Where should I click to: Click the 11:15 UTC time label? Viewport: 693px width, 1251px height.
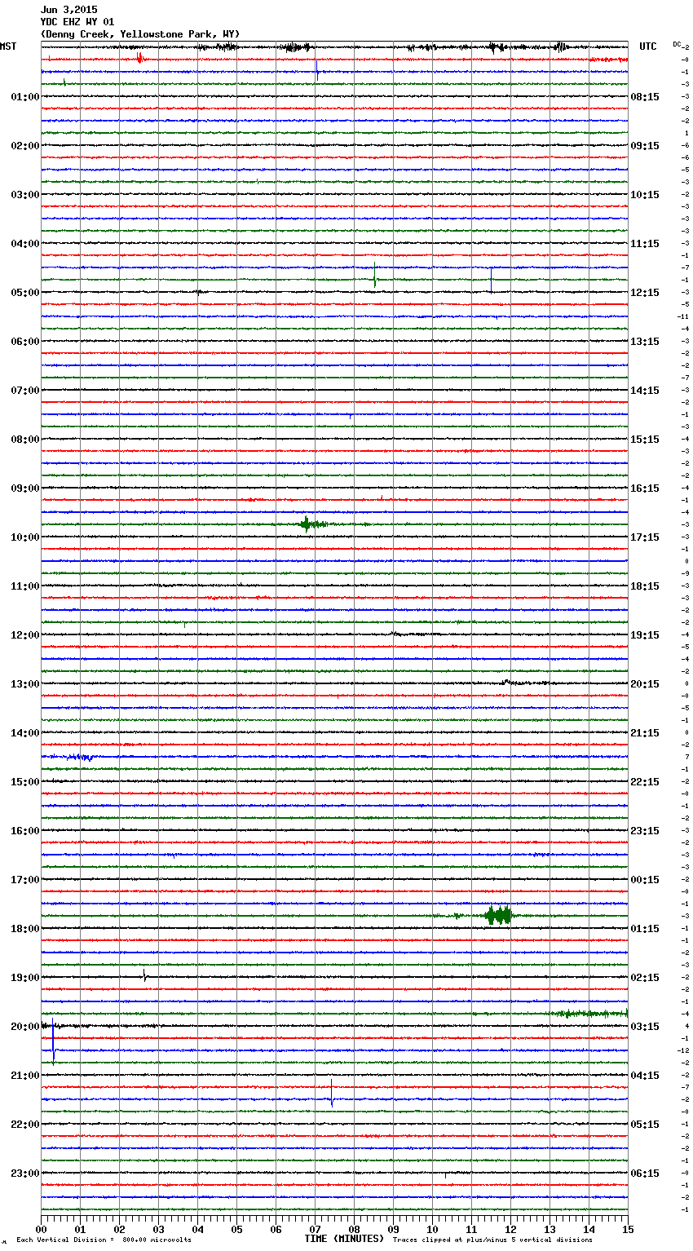coord(645,244)
